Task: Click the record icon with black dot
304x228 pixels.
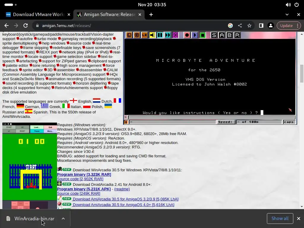Action: pos(187,35)
